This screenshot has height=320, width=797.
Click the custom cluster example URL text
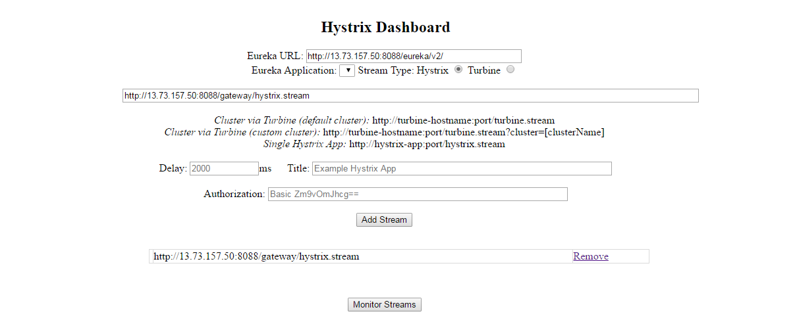464,133
